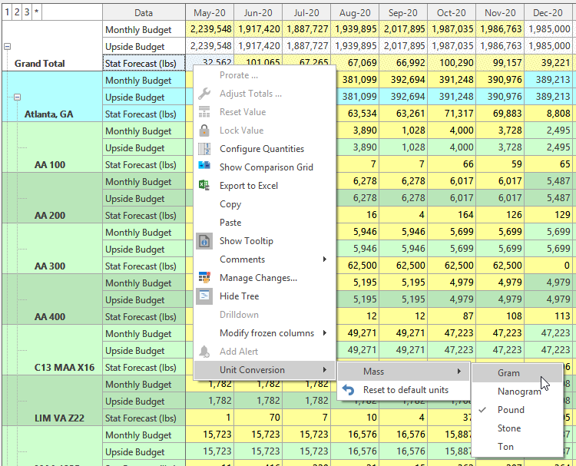The width and height of the screenshot is (576, 466).
Task: Click the Reset to default units arrow icon
Action: pos(348,390)
